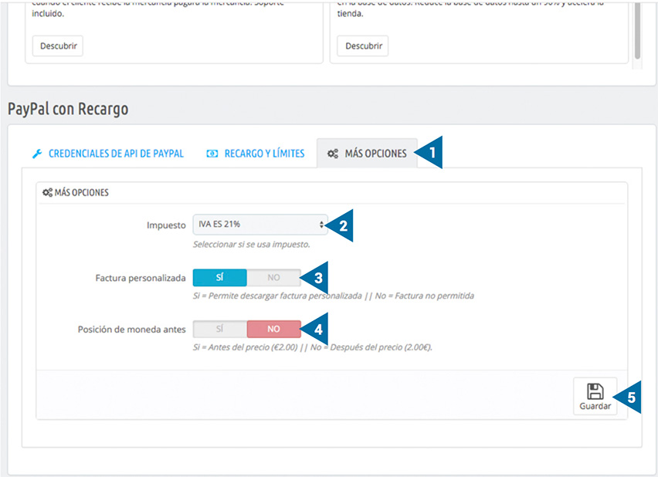Click Descubrir button under 'tienda.' text
Screen dimensions: 658x477
point(363,46)
